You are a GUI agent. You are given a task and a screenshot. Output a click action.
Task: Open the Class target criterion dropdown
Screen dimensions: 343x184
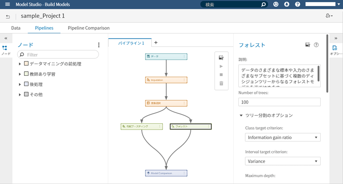pos(283,138)
